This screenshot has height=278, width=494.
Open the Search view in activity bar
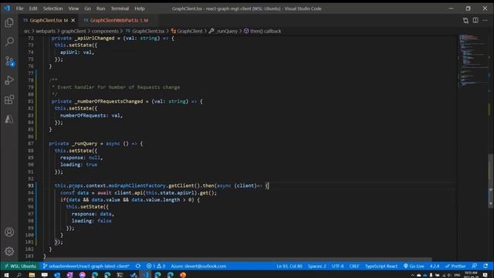(9, 42)
